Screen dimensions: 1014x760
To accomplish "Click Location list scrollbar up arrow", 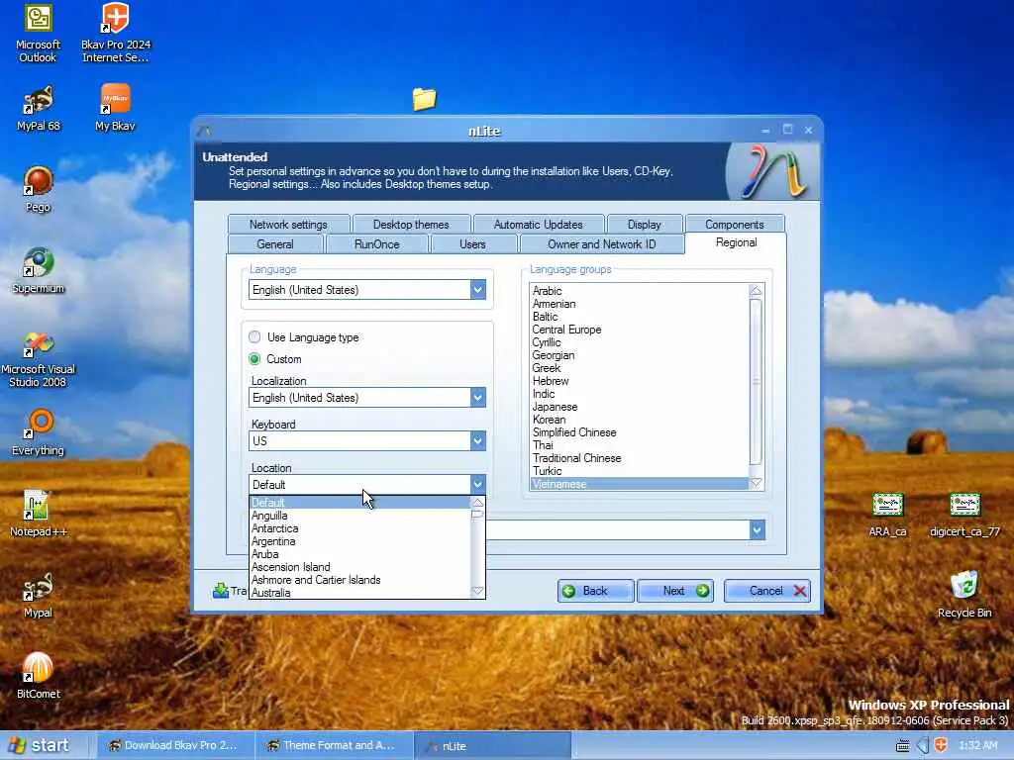I will click(477, 503).
